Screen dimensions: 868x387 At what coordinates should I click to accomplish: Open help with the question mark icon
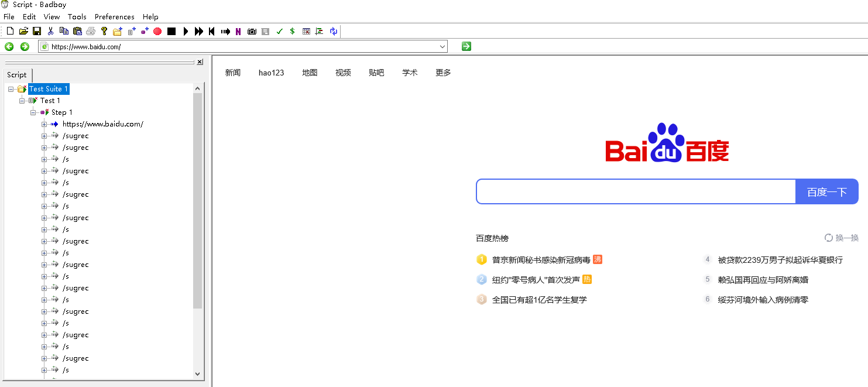click(104, 31)
